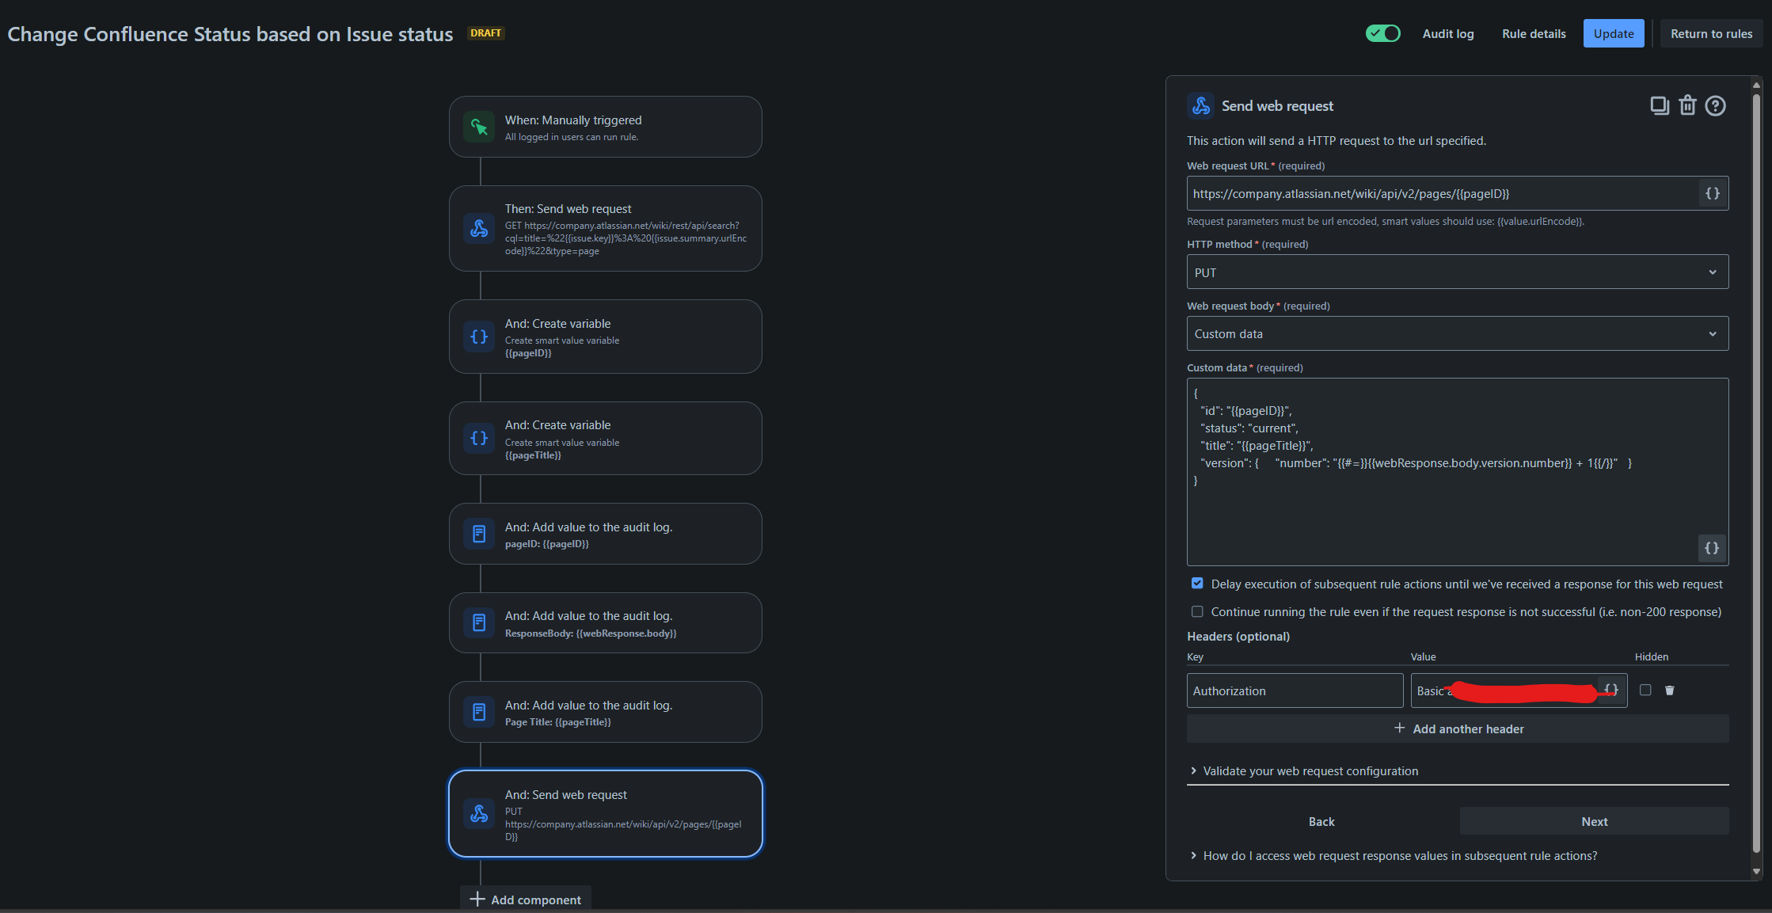The image size is (1772, 913).
Task: Open the Web request body dropdown
Action: point(1457,333)
